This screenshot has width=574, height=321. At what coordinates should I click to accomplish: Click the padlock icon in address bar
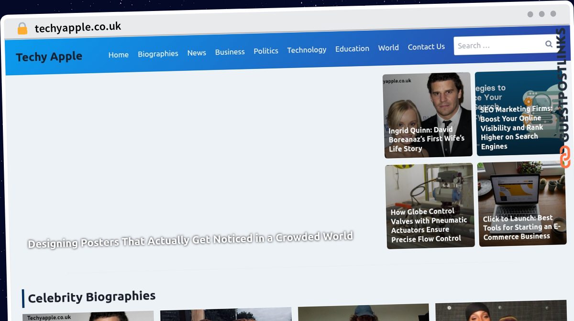coord(22,29)
